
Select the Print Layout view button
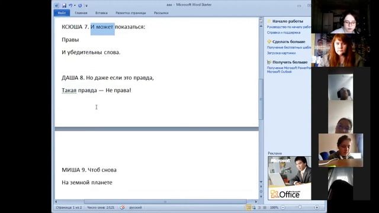click(249, 208)
